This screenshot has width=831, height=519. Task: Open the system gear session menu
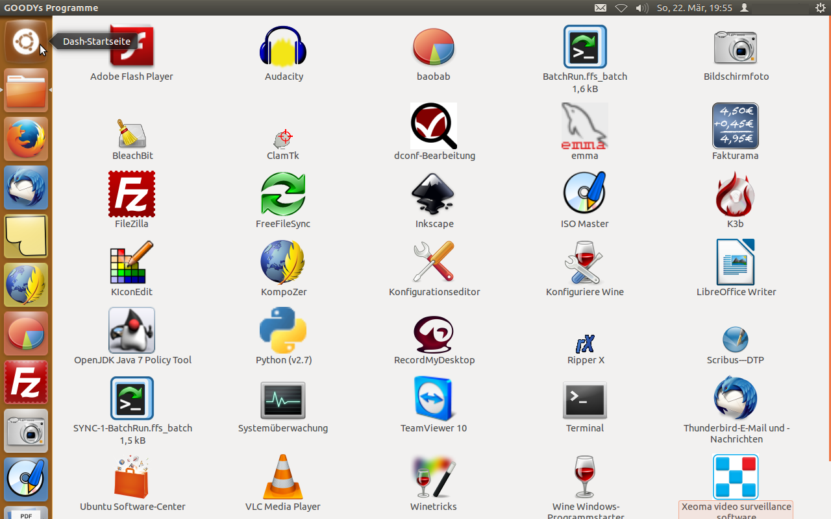pos(820,8)
